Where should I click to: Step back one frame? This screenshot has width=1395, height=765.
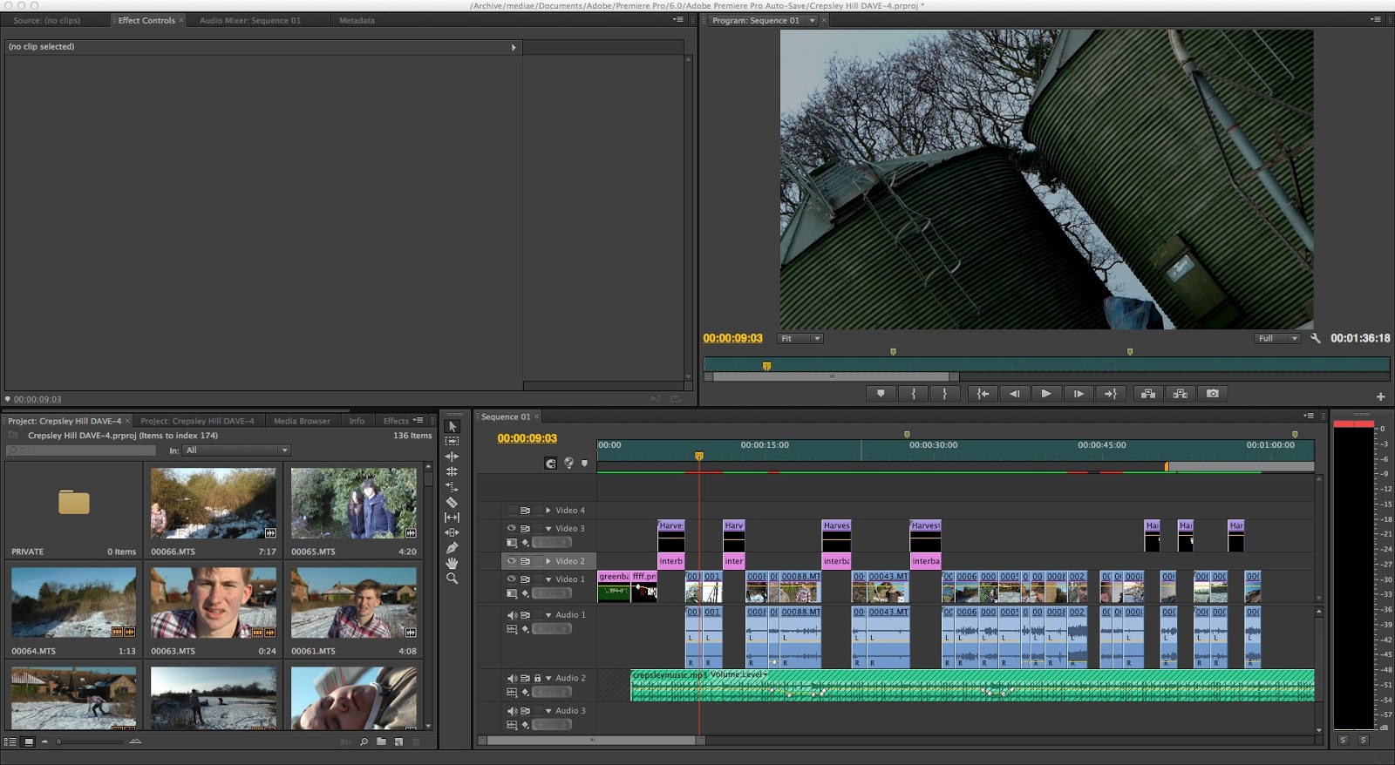(x=1015, y=394)
